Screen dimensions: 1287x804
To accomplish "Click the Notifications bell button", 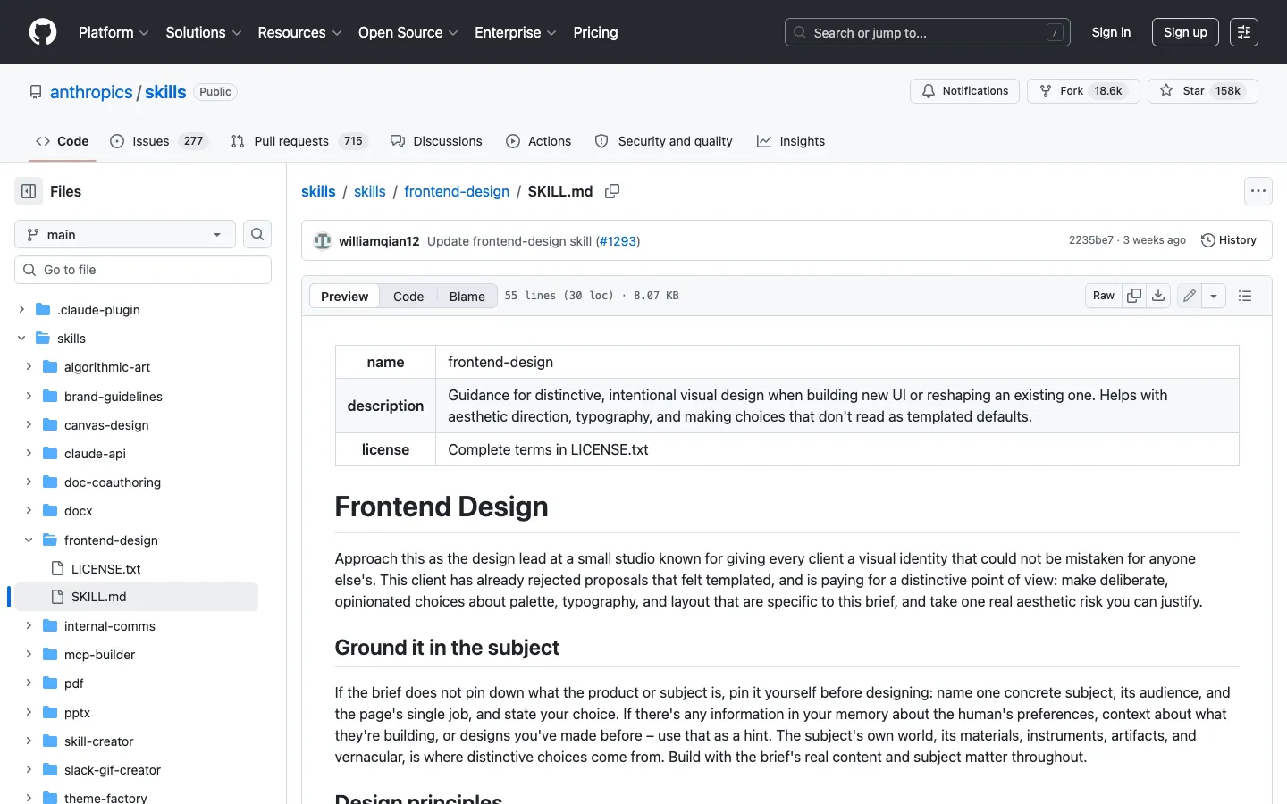I will pos(964,91).
